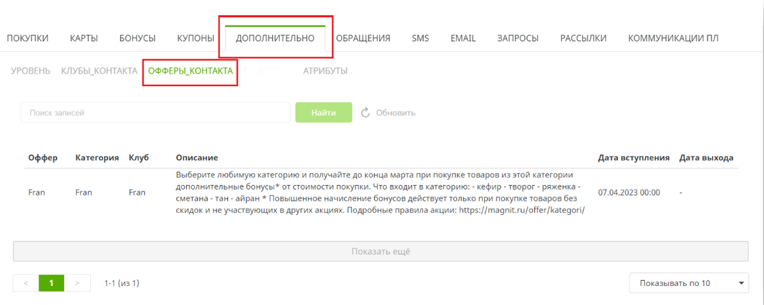Click the Дата вступления column header
764x305 pixels.
(633, 157)
